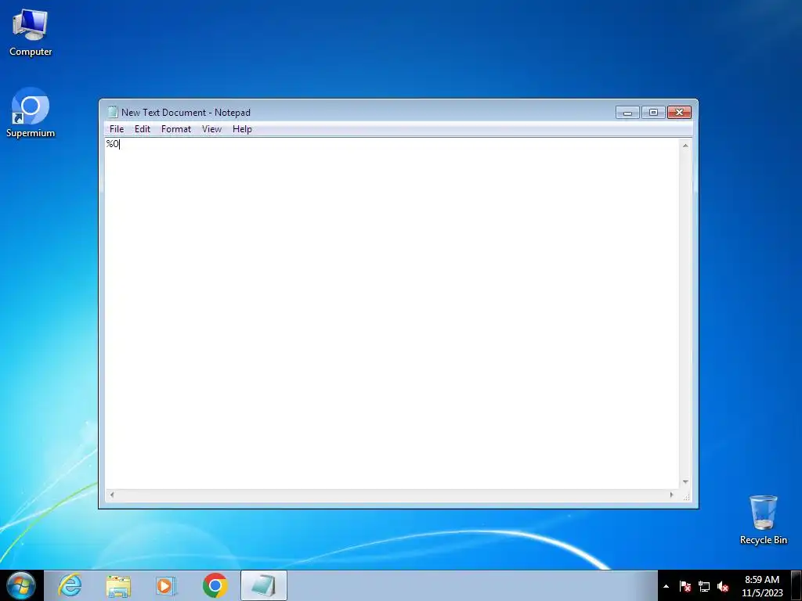Click the vertical scrollbar up arrow
The image size is (802, 601).
coord(685,146)
